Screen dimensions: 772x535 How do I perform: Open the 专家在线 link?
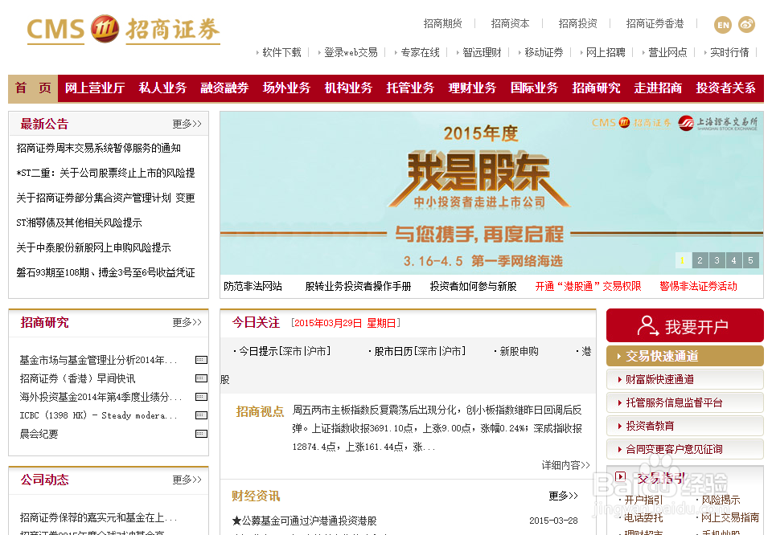pyautogui.click(x=420, y=52)
